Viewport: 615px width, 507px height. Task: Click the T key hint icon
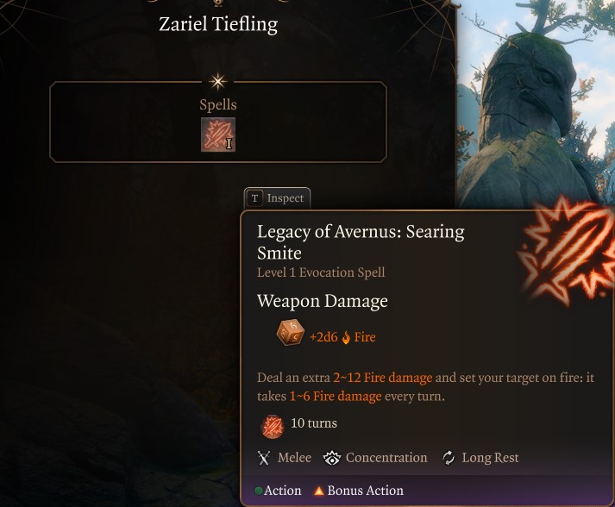click(255, 198)
